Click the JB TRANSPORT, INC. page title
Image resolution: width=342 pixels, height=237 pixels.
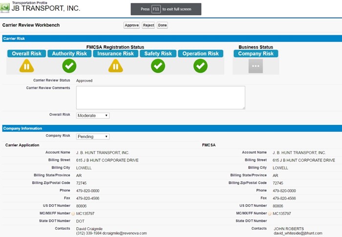[46, 8]
